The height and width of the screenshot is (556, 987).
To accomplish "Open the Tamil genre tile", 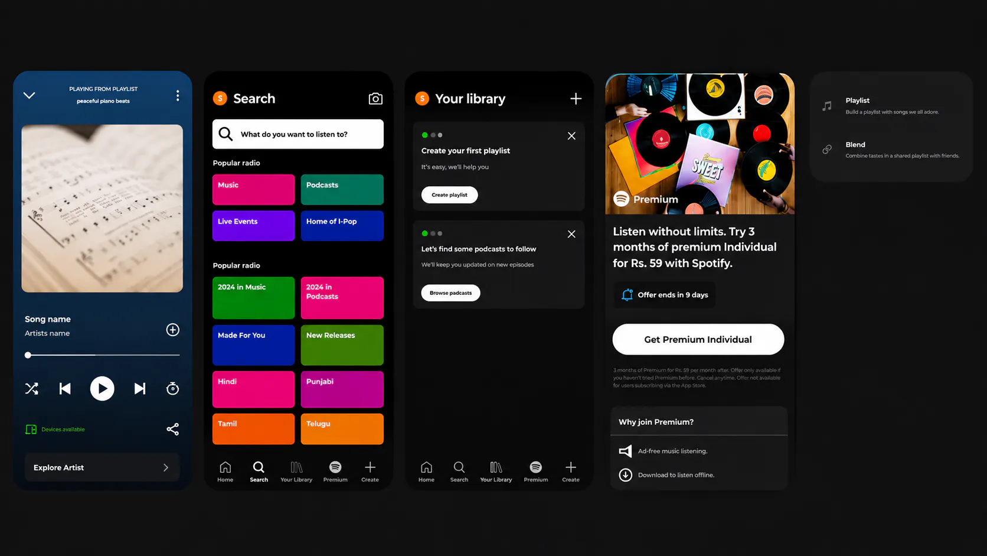I will [254, 429].
